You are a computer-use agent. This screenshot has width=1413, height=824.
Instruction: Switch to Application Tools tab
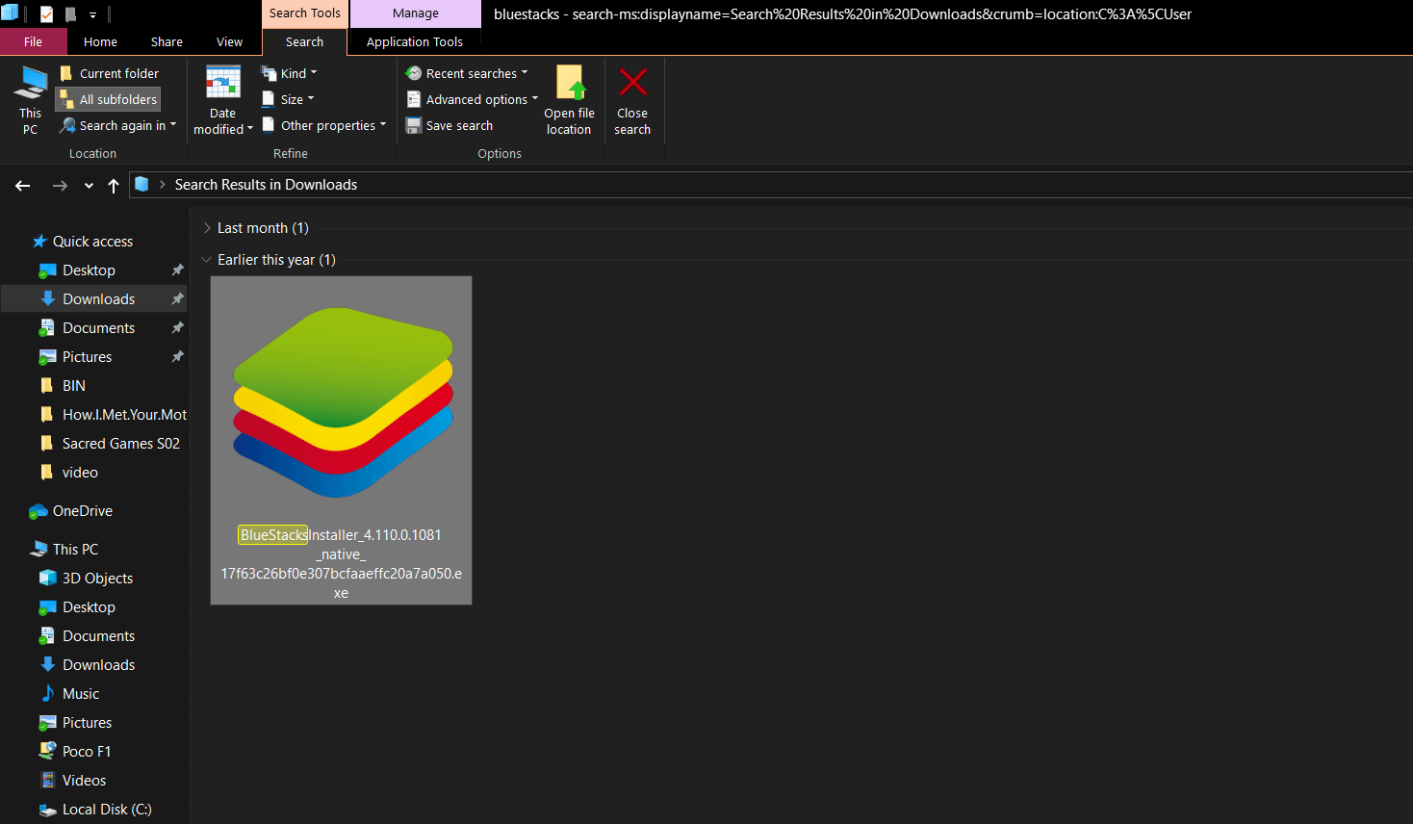415,41
